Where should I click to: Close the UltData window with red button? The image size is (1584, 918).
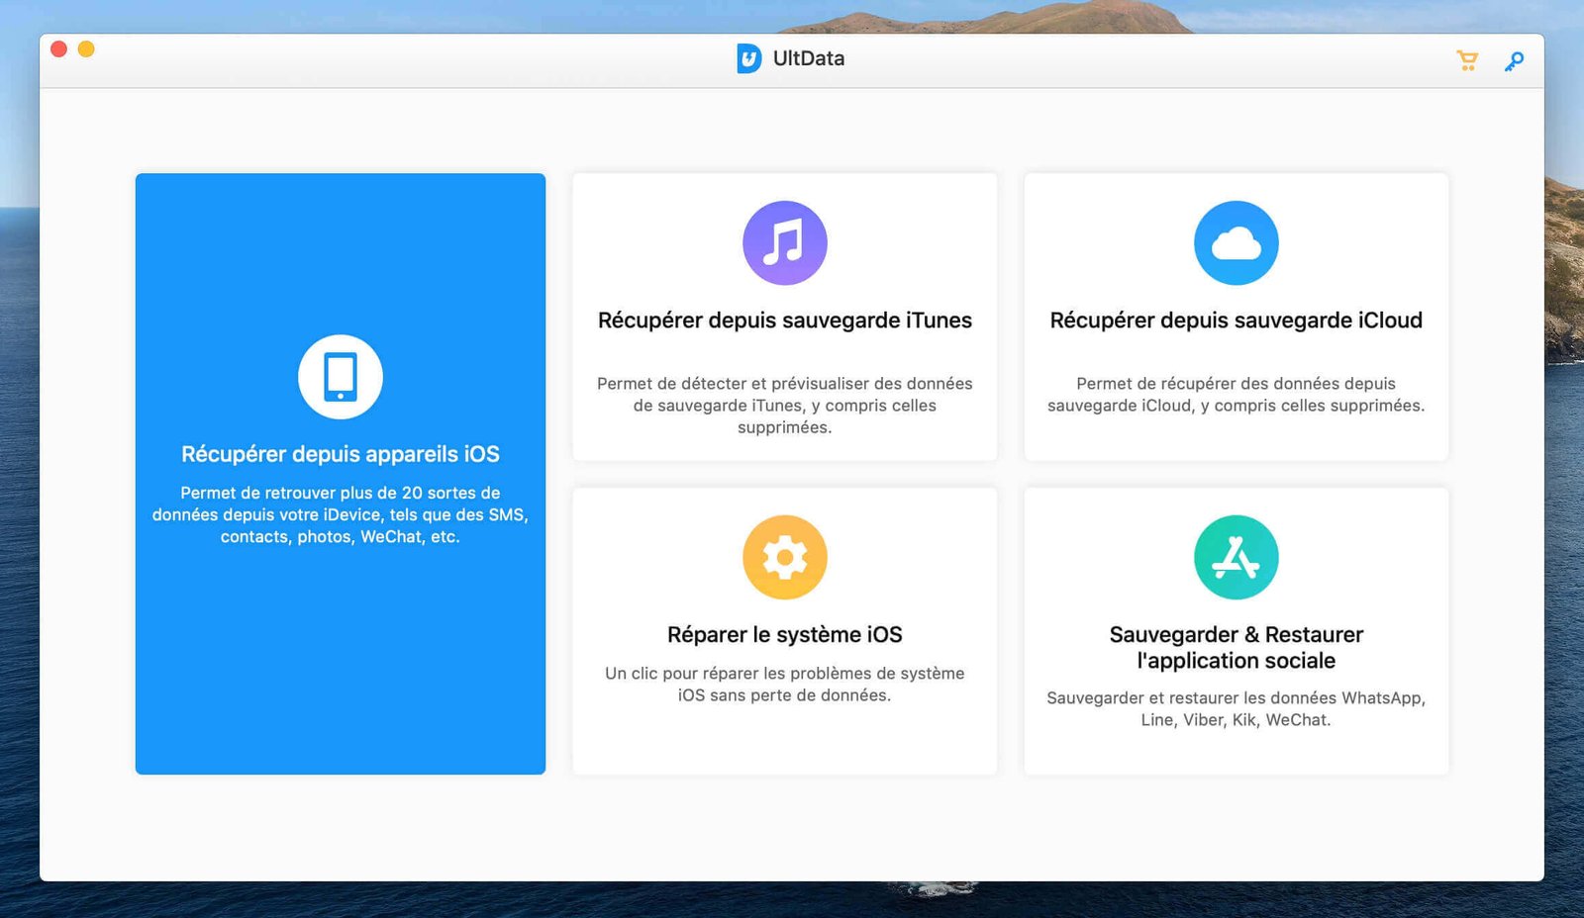(58, 48)
